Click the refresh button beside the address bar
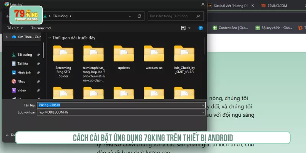This screenshot has width=306, height=153. (139, 16)
